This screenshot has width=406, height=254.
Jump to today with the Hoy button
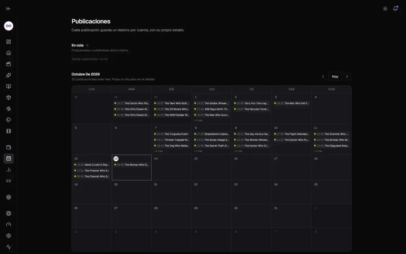click(x=335, y=76)
